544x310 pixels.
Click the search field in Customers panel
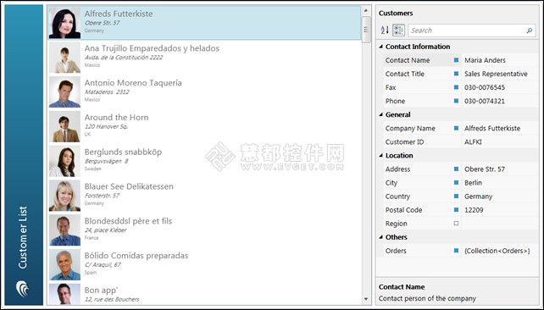click(x=472, y=30)
